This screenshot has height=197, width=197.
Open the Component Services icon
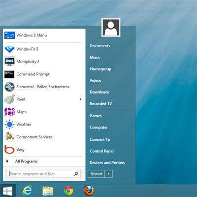[9, 137]
